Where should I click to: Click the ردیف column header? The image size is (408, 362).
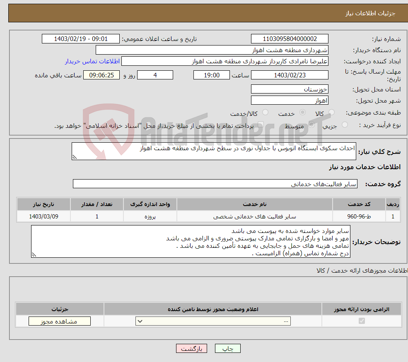tap(393, 204)
